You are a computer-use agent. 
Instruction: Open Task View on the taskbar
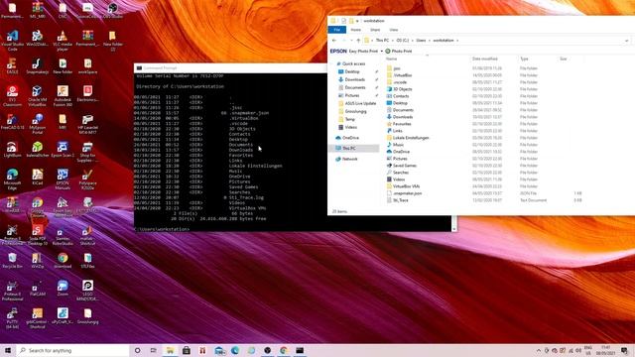click(x=154, y=350)
